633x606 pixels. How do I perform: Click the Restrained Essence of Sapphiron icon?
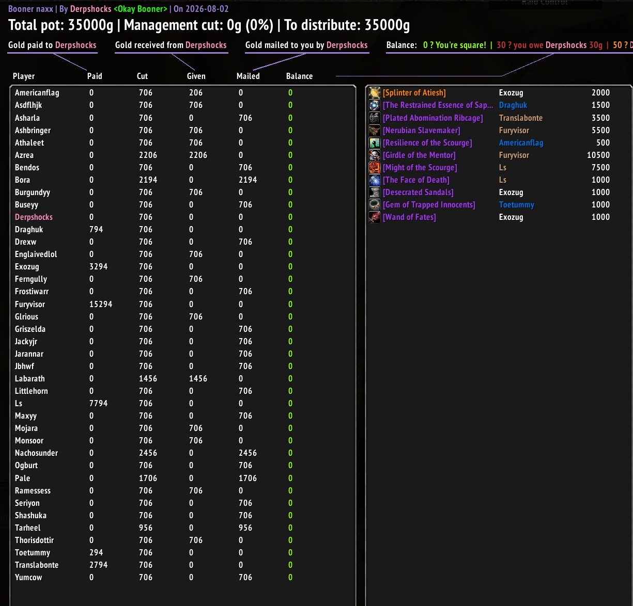pos(375,105)
